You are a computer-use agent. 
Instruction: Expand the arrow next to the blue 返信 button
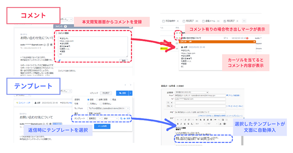pyautogui.click(x=131, y=93)
